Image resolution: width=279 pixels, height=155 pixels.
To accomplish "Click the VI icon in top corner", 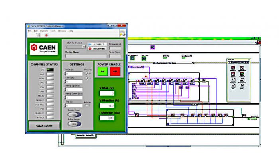I will 122,31.
